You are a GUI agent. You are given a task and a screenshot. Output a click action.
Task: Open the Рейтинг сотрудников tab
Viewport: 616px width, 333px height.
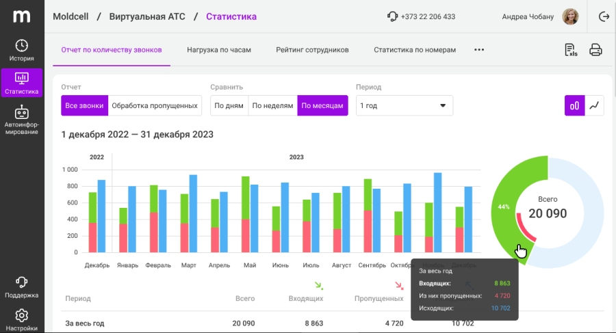(312, 50)
